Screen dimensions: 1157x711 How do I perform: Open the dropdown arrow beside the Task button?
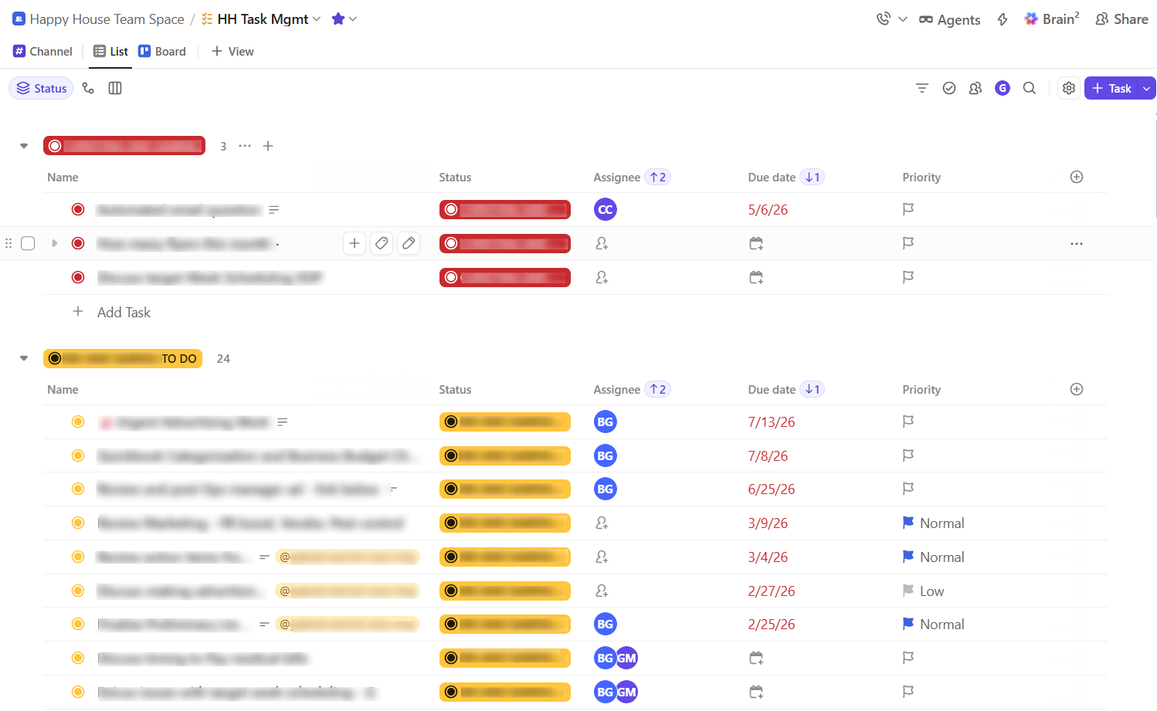pyautogui.click(x=1147, y=88)
